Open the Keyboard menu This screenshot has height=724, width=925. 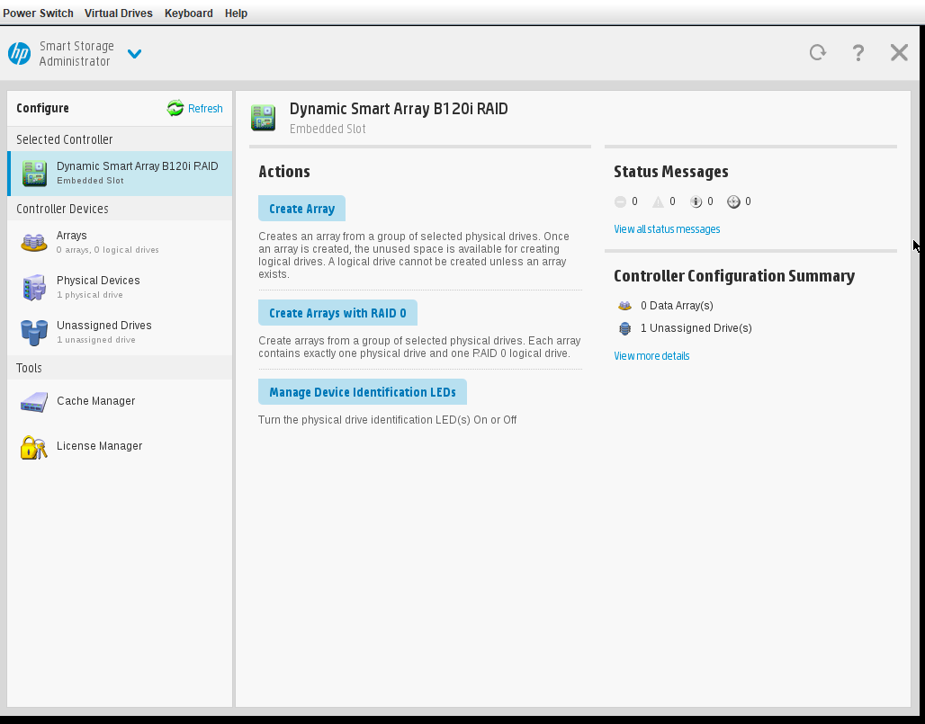(x=189, y=13)
